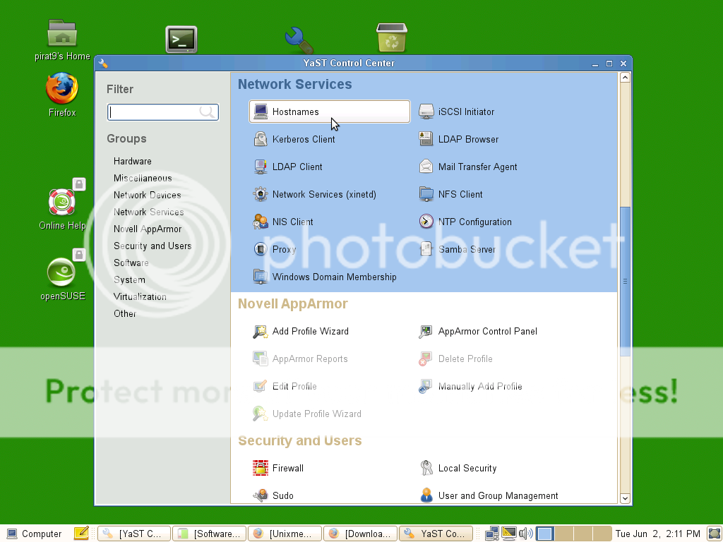The width and height of the screenshot is (723, 542).
Task: Select the Hardware group in sidebar
Action: click(133, 161)
